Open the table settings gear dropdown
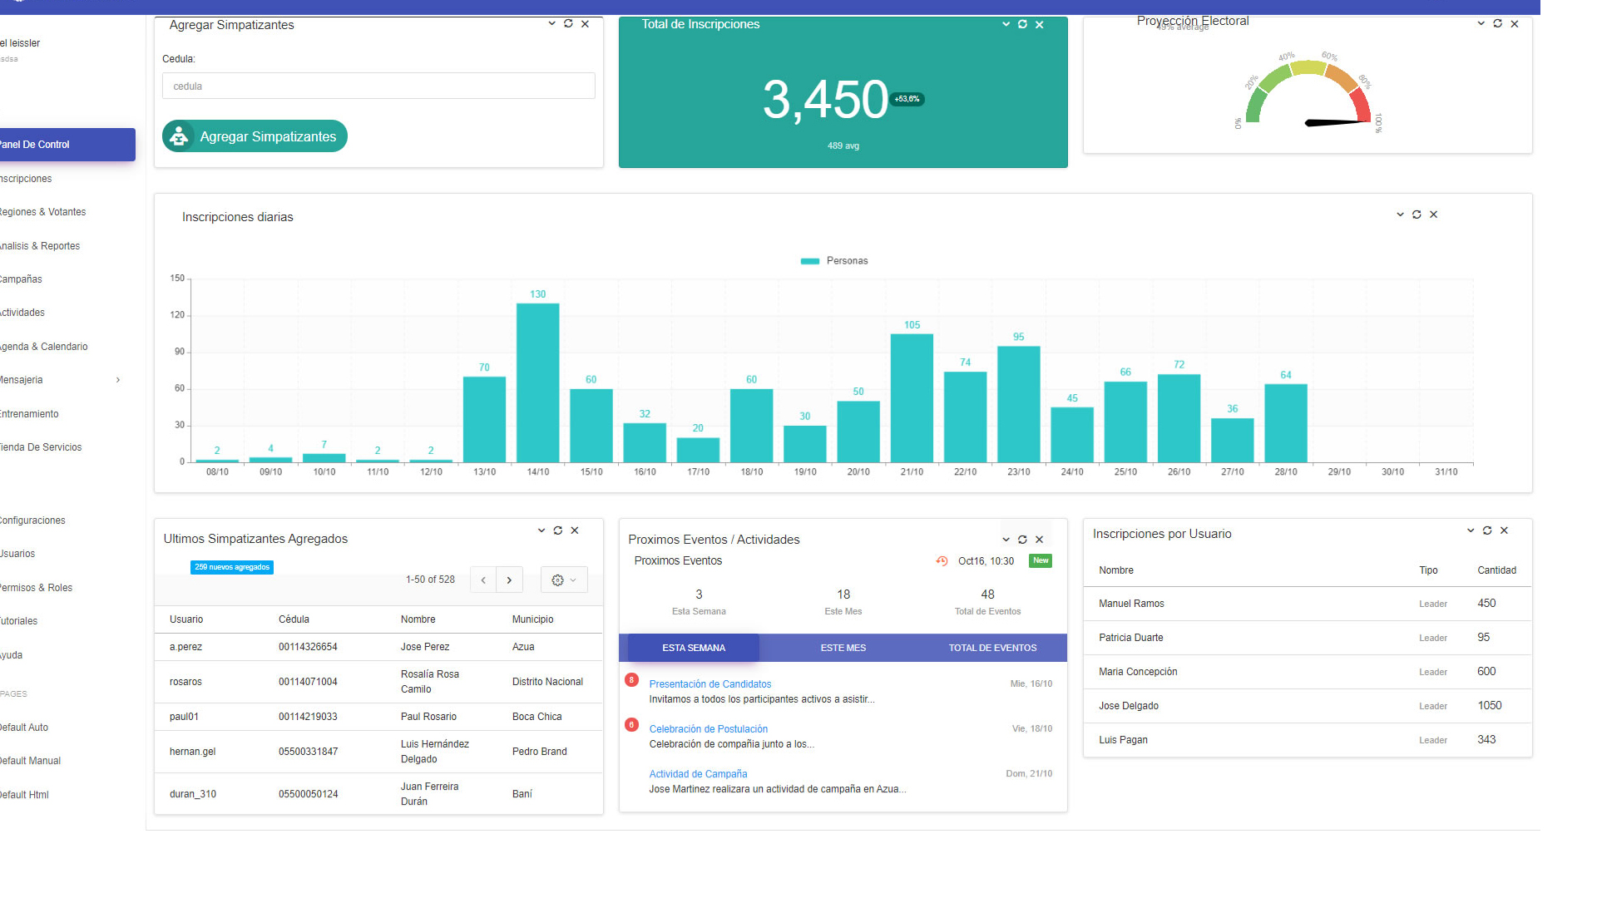The height and width of the screenshot is (898, 1597). click(x=563, y=580)
